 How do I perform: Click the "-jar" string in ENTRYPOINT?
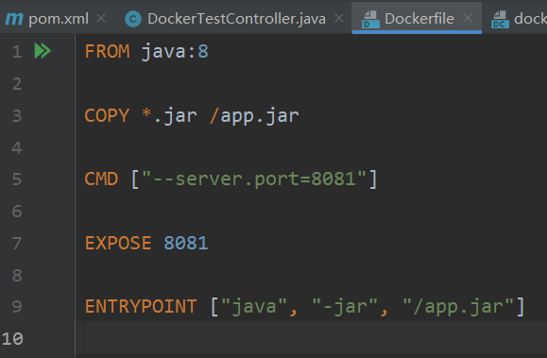coord(345,307)
